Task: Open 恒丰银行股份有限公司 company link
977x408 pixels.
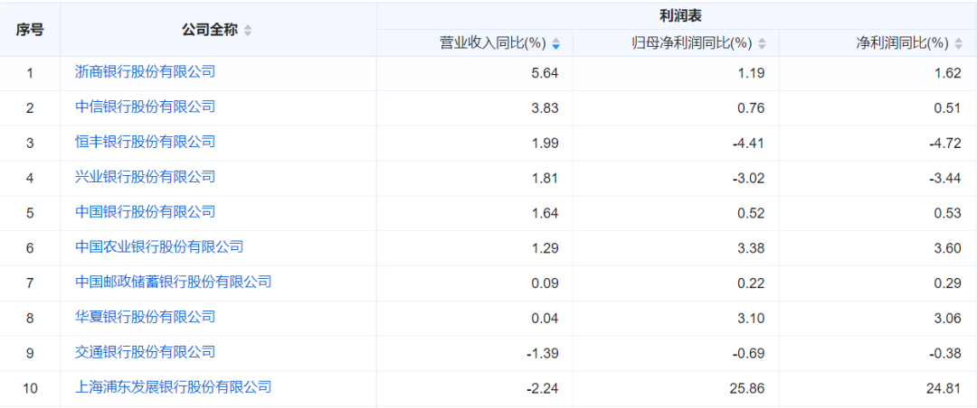Action: [x=145, y=141]
